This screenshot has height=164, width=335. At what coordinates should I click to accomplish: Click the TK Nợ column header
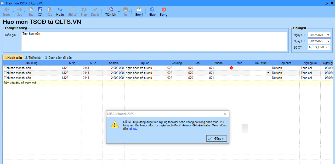[71, 63]
